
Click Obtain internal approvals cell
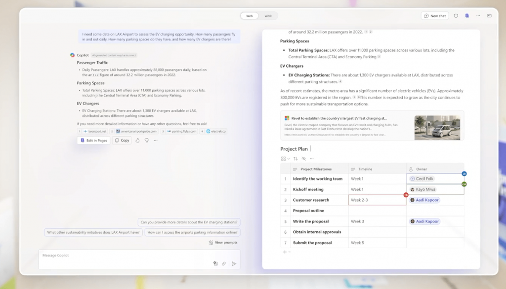(x=319, y=232)
